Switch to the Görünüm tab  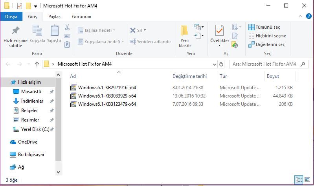81,17
